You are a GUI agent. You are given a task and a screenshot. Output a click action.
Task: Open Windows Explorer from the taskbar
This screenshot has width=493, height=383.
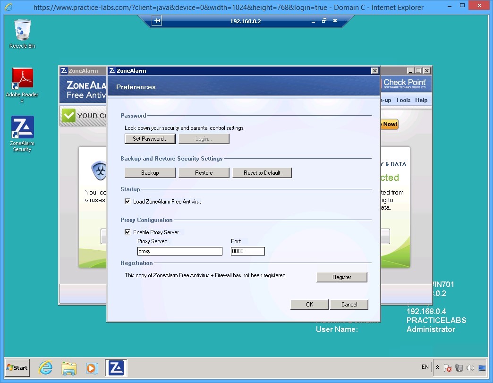69,367
